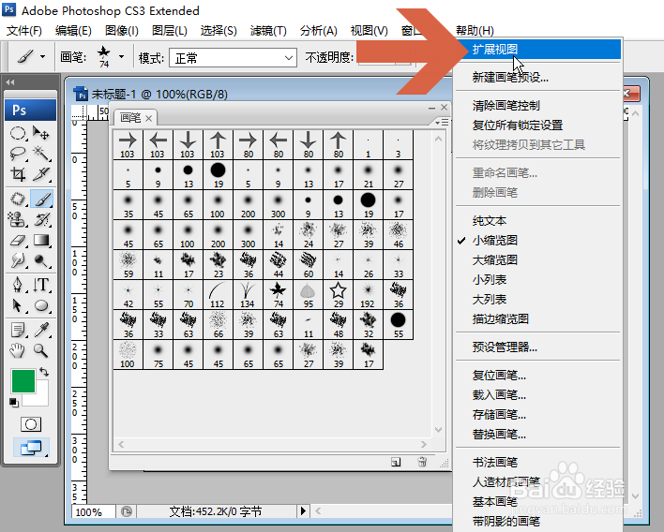Switch to 大列表 view
The height and width of the screenshot is (532, 664).
pos(490,300)
